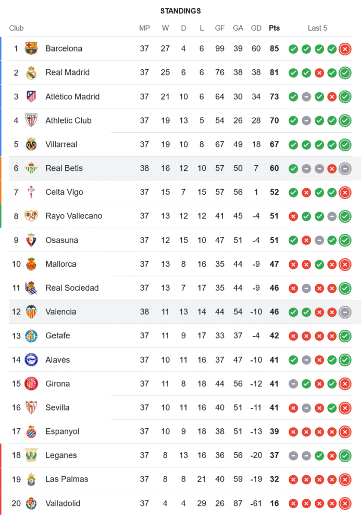The height and width of the screenshot is (521, 361).
Task: Click Real Madrid's latest win icon
Action: 344,73
